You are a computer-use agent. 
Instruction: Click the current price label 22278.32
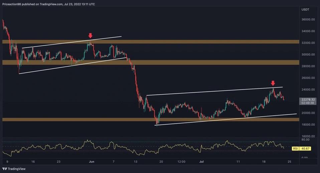click(x=308, y=100)
